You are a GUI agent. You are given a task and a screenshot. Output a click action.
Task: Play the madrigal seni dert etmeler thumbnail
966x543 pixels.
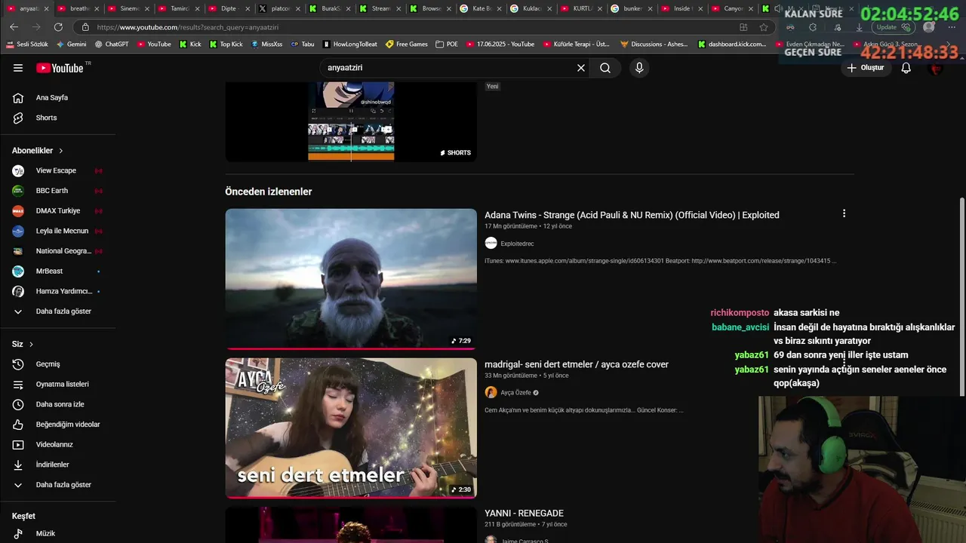[351, 428]
